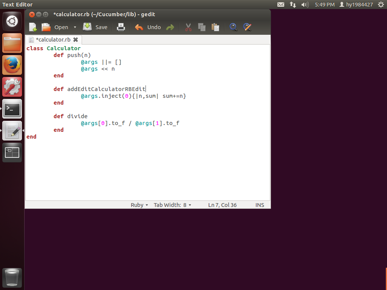This screenshot has height=290, width=387.
Task: Create a new document with toolbar icon
Action: (x=33, y=27)
